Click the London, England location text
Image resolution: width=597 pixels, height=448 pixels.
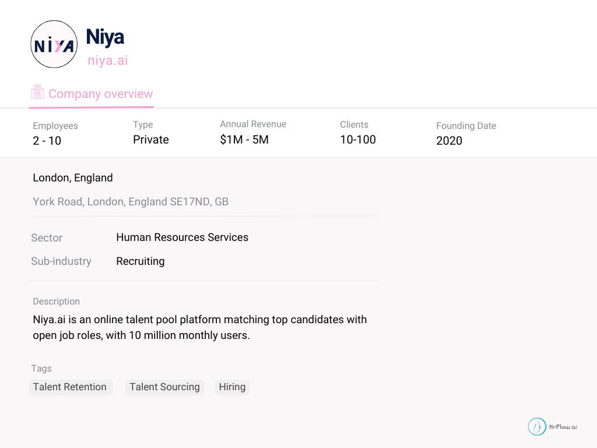(x=73, y=178)
